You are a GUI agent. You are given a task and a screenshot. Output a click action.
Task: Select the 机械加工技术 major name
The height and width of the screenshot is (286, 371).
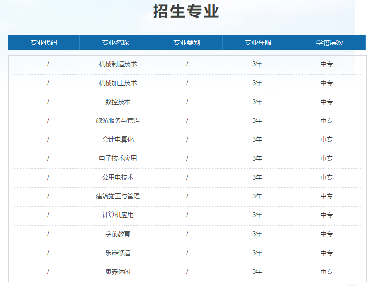click(118, 83)
